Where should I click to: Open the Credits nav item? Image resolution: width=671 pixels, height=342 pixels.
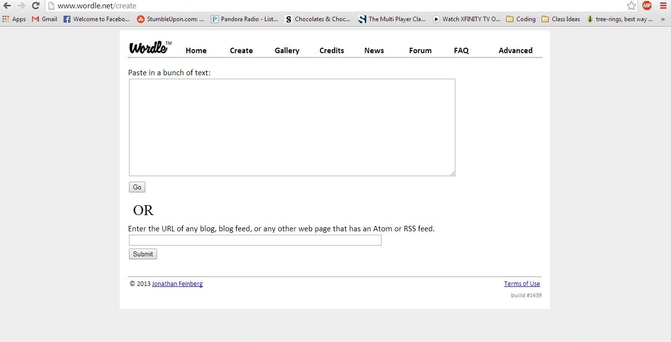coord(332,51)
